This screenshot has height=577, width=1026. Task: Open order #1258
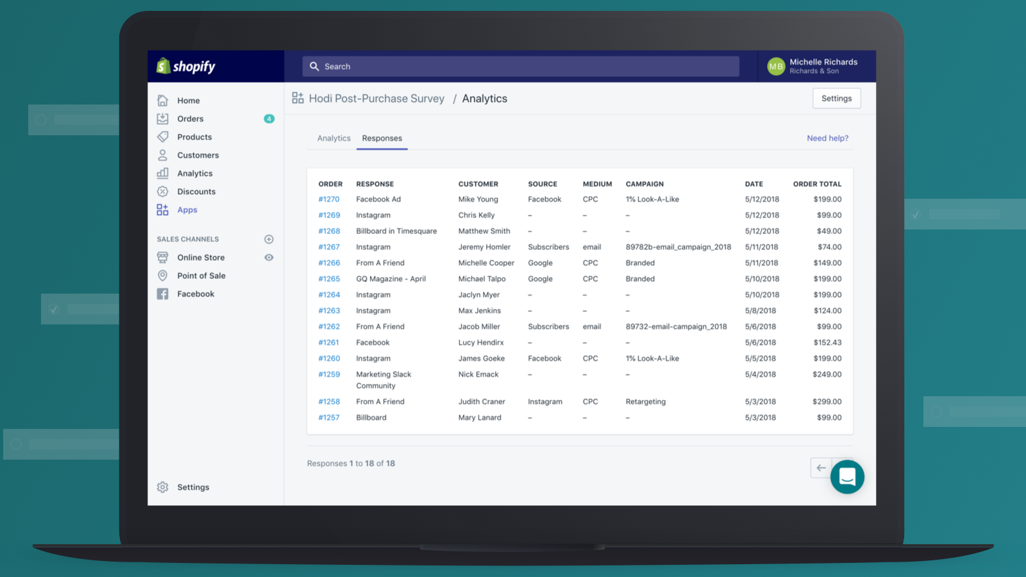(329, 401)
